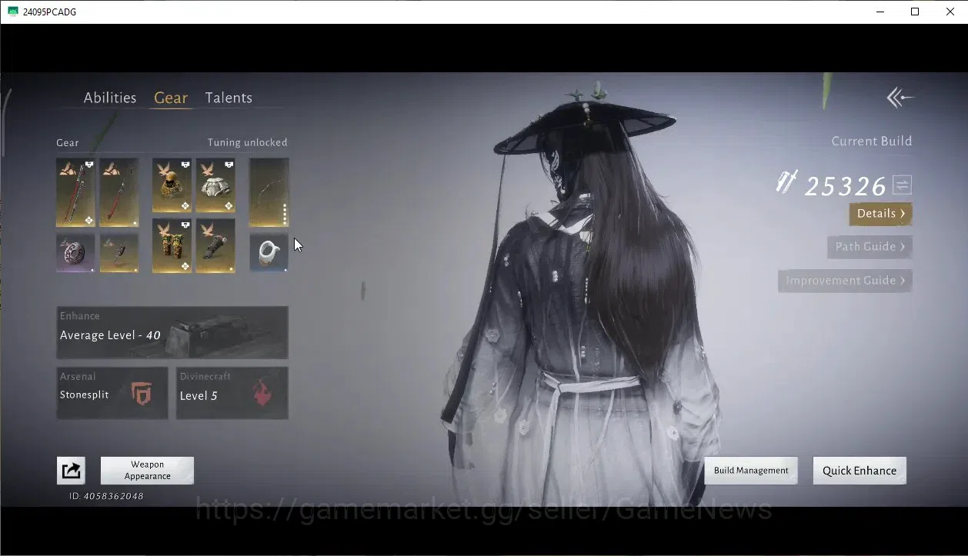
Task: Close the 24095PCADG window
Action: (950, 12)
